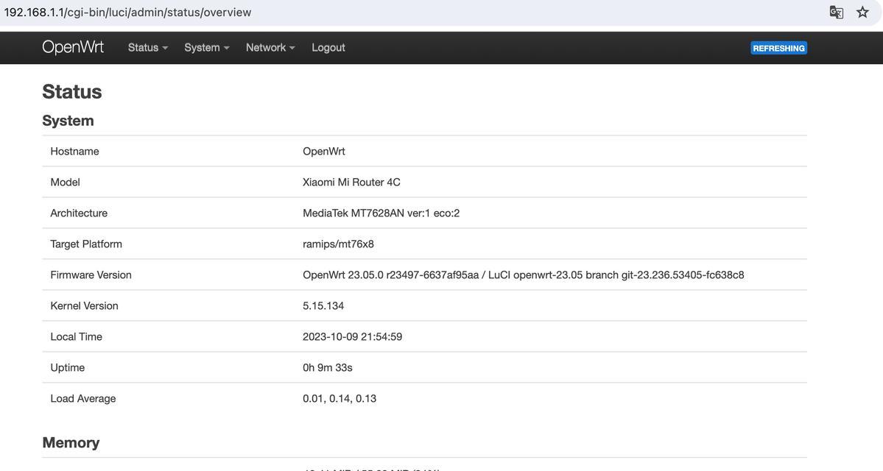
Task: Click the Uptime row label
Action: (x=67, y=368)
